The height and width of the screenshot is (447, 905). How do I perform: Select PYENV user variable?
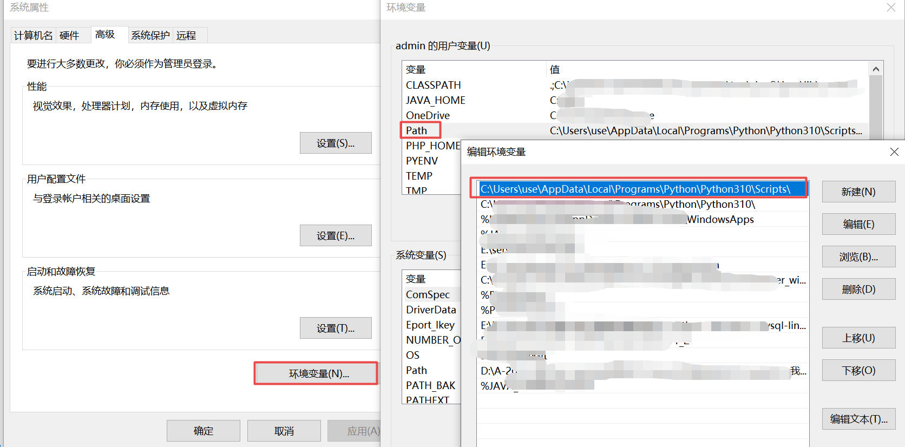click(432, 161)
